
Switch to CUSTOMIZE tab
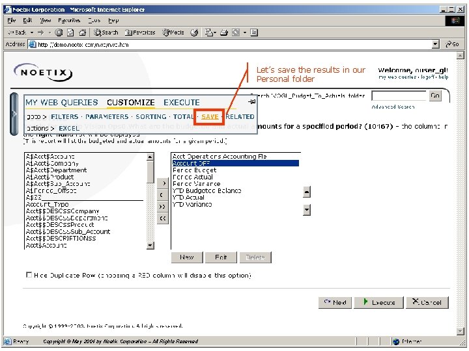pyautogui.click(x=131, y=103)
